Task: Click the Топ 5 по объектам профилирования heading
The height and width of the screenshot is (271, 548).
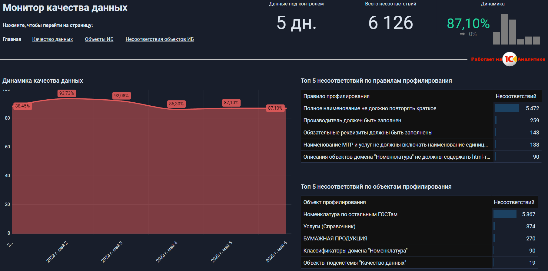Action: pos(376,187)
